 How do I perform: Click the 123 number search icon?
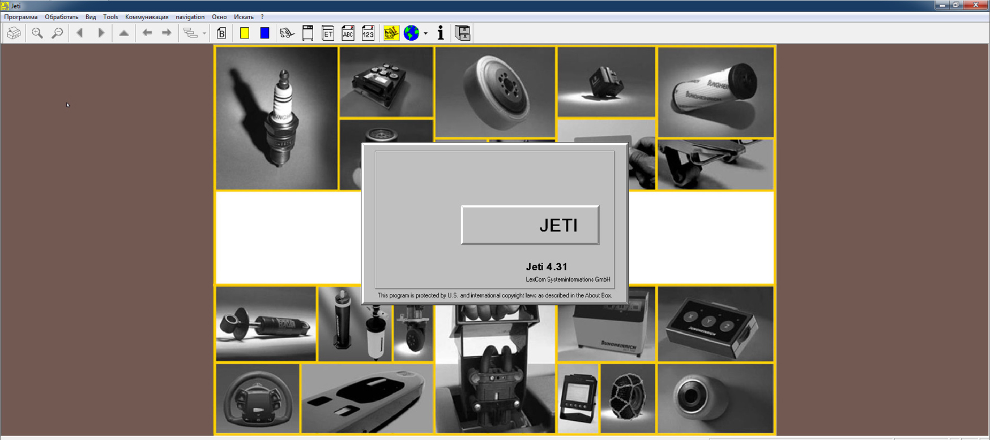368,33
